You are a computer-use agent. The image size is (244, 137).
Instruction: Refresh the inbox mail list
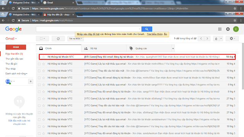click(58, 38)
